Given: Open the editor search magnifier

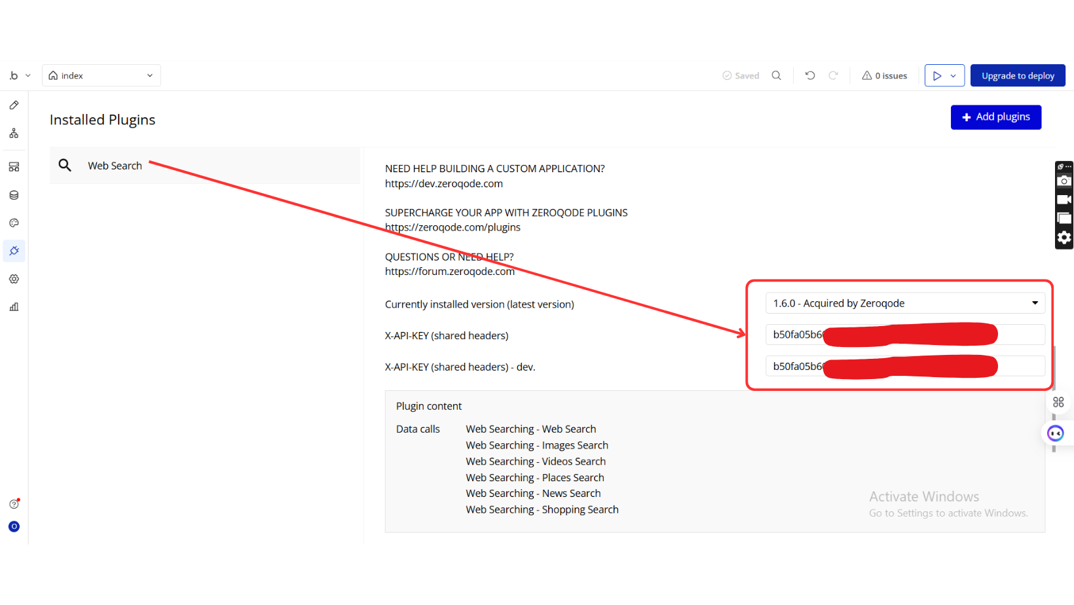Looking at the screenshot, I should click(777, 75).
